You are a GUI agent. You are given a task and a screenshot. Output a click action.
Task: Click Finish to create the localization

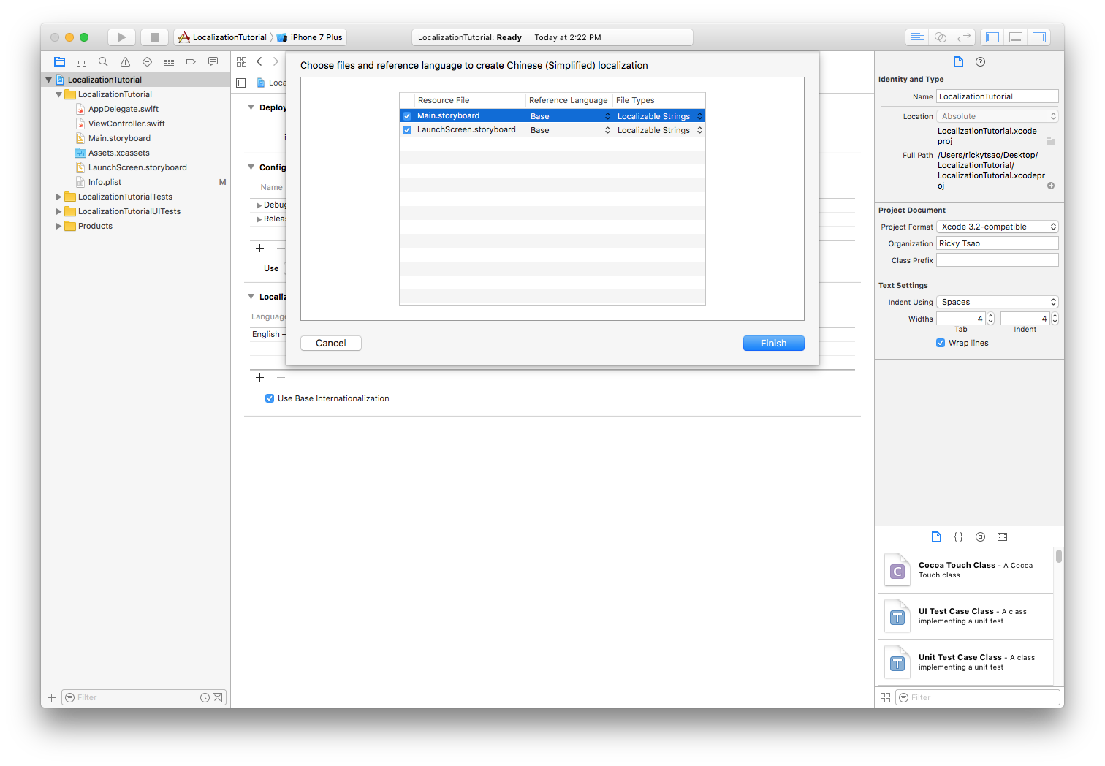[x=774, y=344]
